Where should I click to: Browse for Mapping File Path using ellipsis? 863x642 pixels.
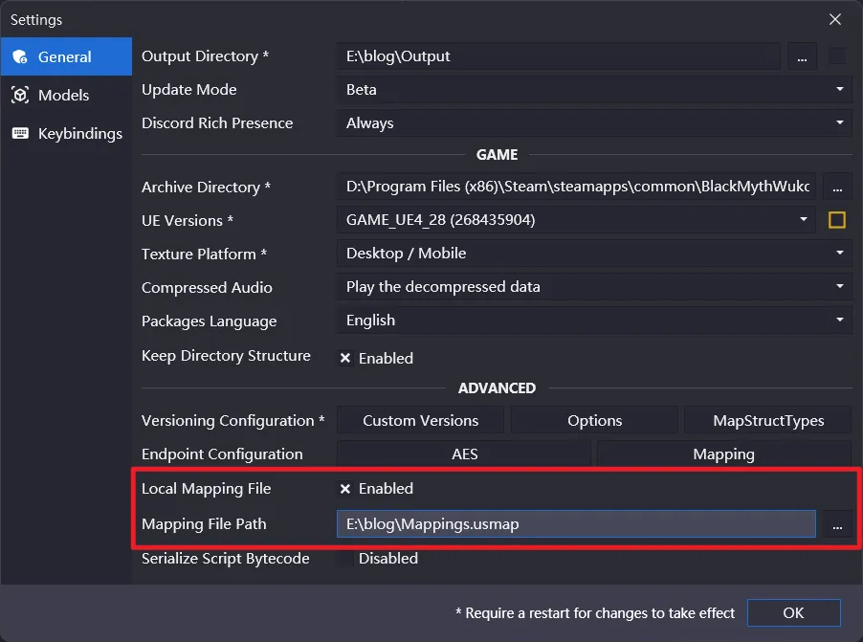[x=837, y=524]
